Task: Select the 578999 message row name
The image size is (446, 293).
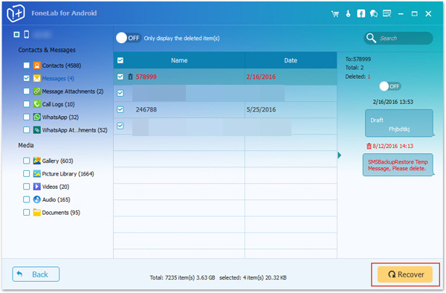Action: coord(146,77)
